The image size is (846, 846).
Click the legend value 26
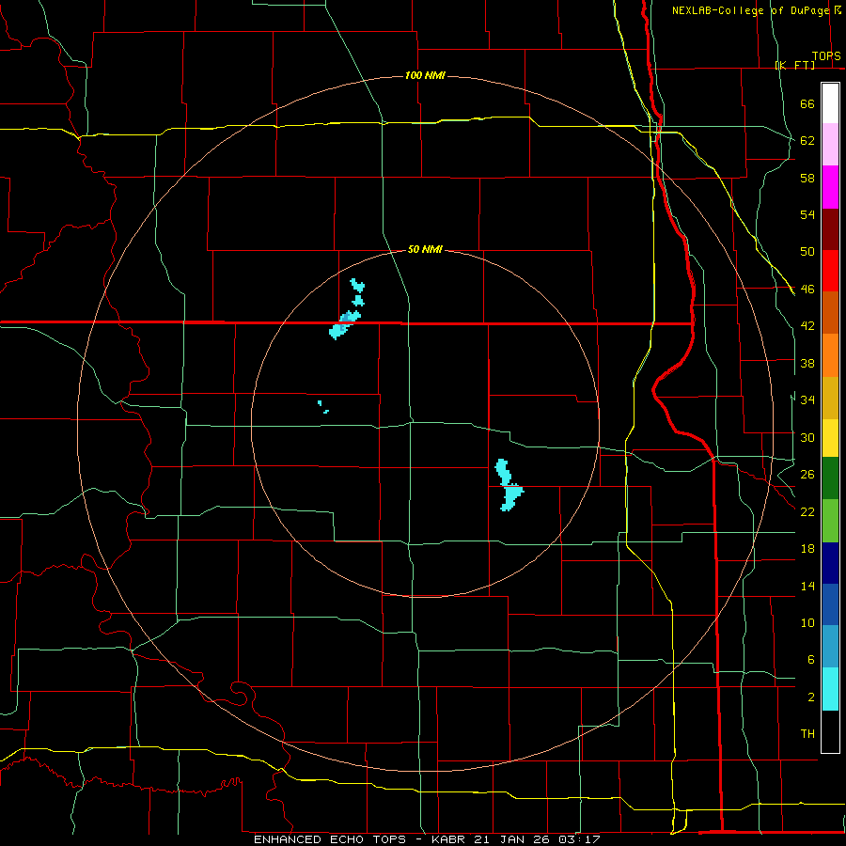click(807, 475)
